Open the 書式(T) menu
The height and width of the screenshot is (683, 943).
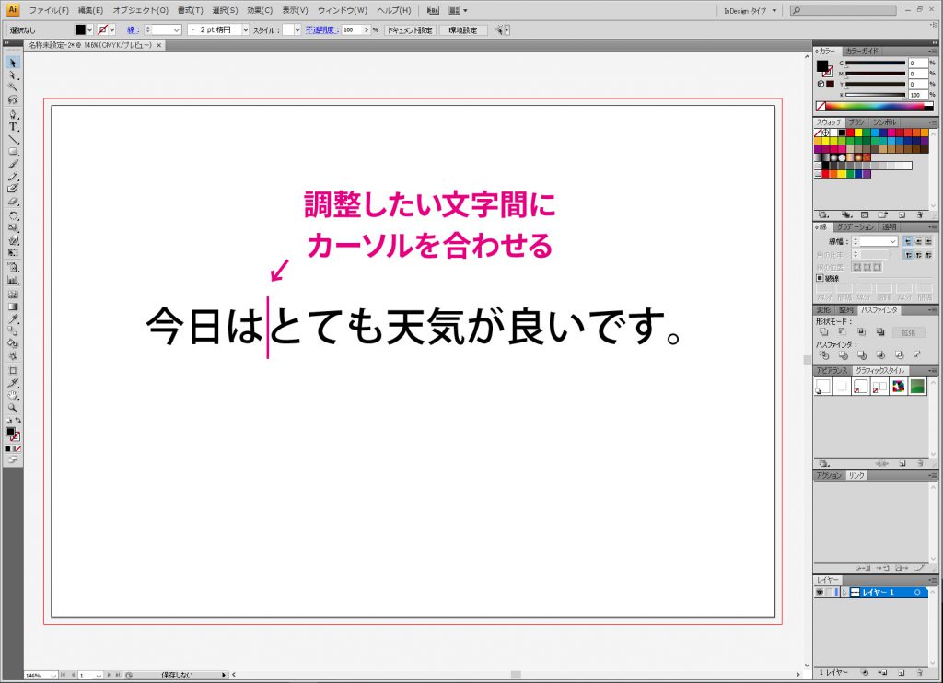[190, 10]
